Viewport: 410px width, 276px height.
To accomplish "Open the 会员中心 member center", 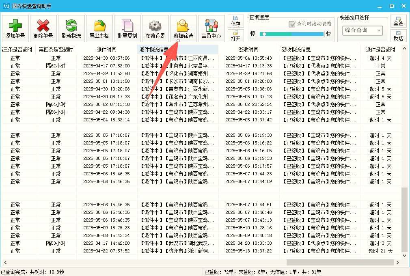I will 211,28.
